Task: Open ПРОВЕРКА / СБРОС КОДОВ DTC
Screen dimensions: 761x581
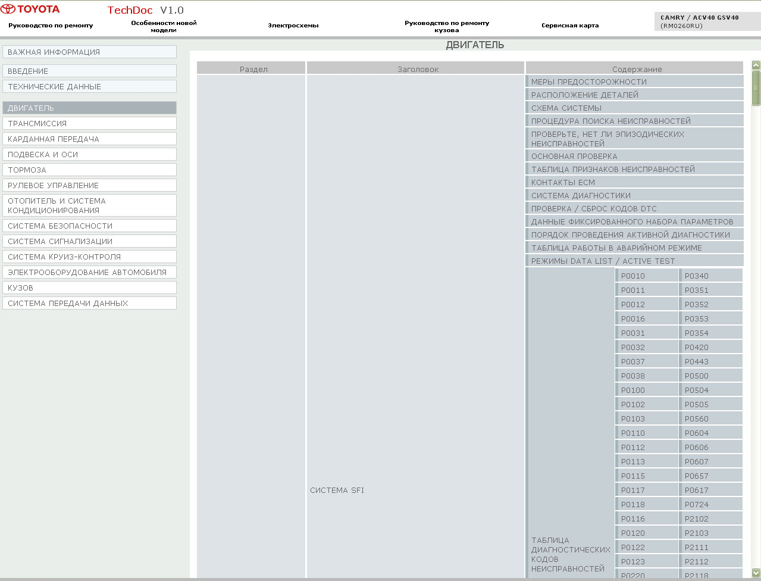Action: tap(634, 208)
